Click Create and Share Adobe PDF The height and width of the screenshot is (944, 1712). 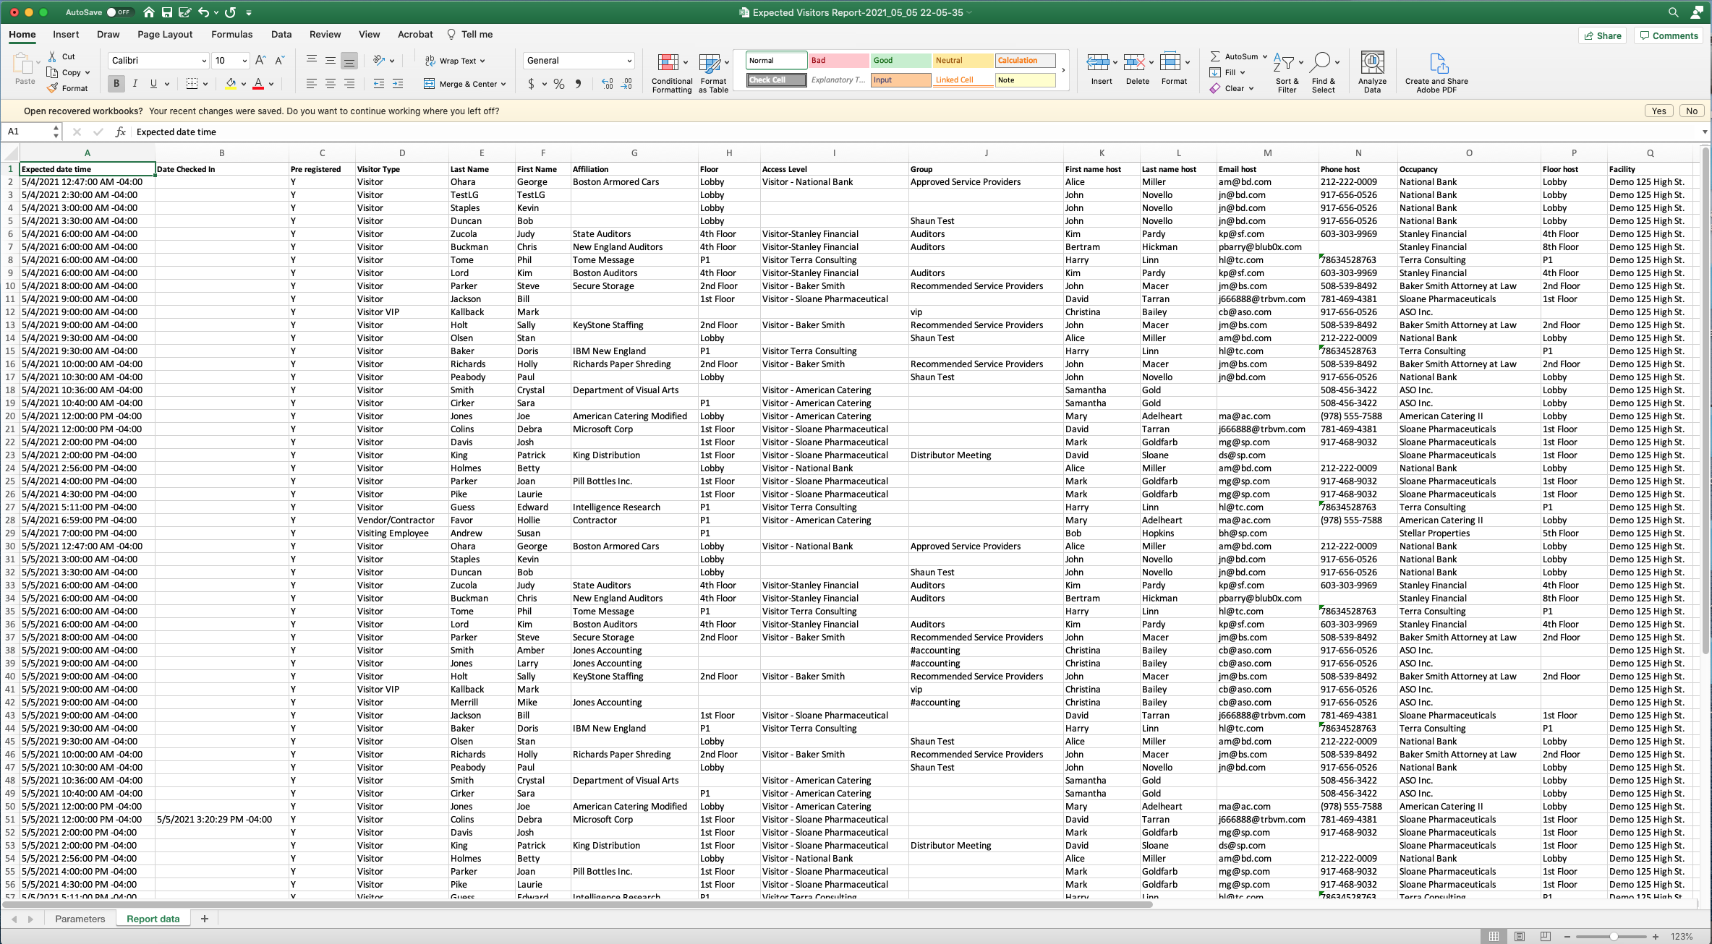[1436, 71]
